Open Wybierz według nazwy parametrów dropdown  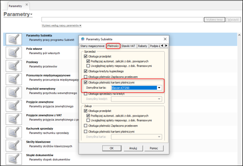[62, 25]
